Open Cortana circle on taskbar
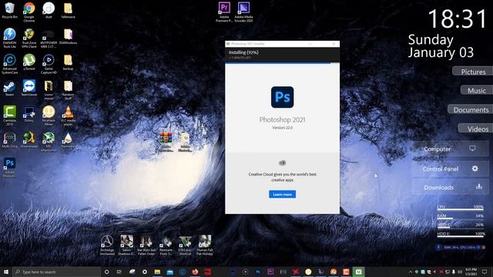The width and height of the screenshot is (493, 277). click(x=106, y=272)
